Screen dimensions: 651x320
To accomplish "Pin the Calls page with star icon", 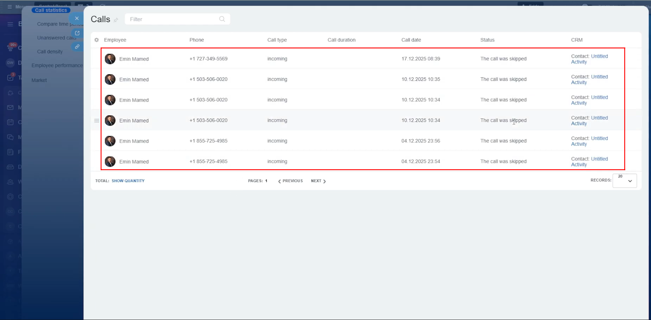I will pyautogui.click(x=116, y=20).
